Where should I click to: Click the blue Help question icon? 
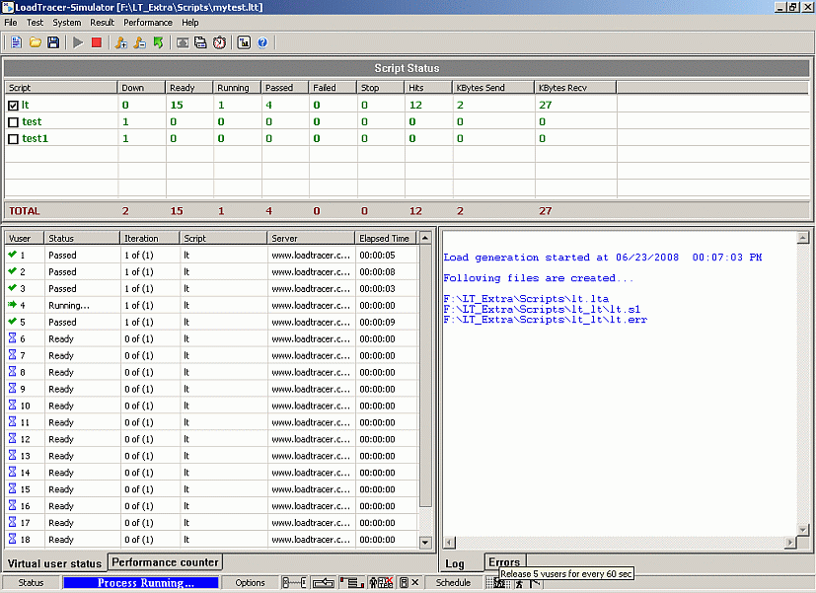coord(262,42)
